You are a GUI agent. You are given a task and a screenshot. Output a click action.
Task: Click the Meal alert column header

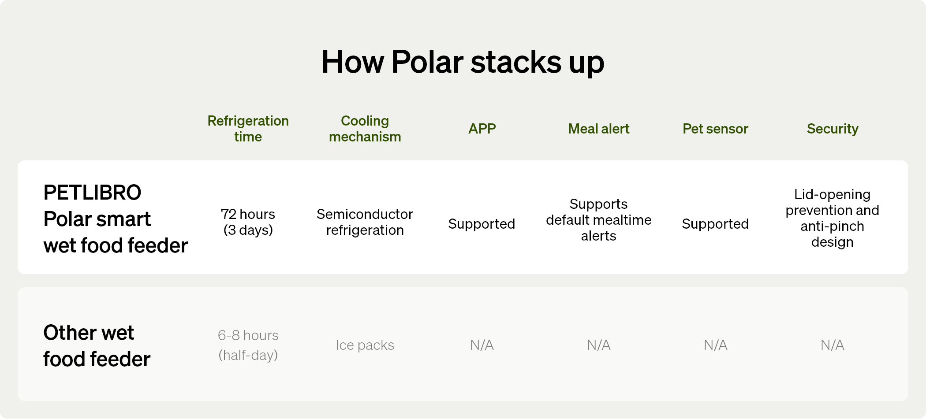(598, 129)
